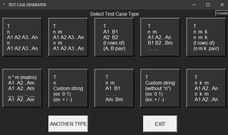Close the Test Case Generator window

pos(222,5)
